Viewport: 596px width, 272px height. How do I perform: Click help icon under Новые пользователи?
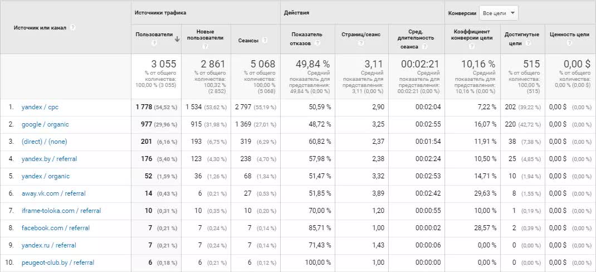pyautogui.click(x=206, y=46)
